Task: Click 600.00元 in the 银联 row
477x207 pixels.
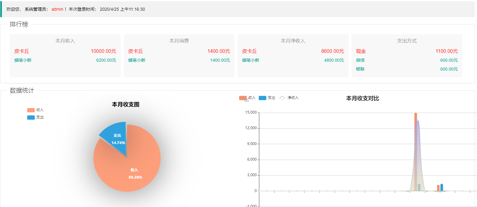Action: point(449,69)
